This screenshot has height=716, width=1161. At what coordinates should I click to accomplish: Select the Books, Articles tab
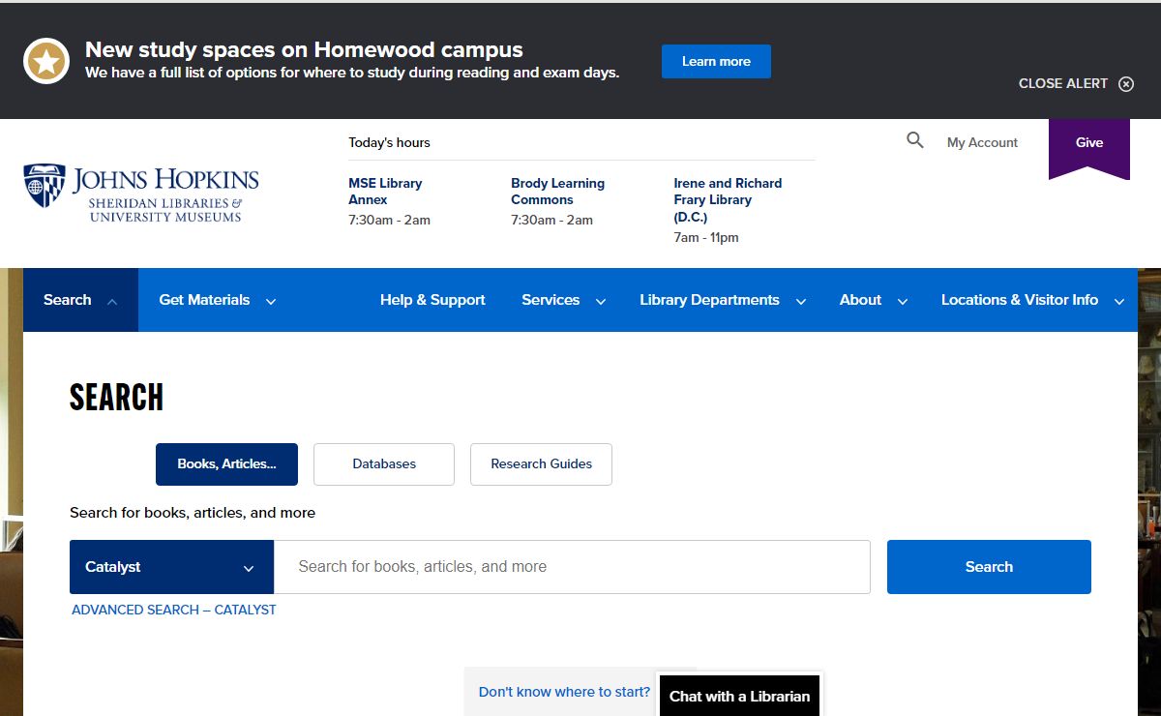[x=226, y=464]
